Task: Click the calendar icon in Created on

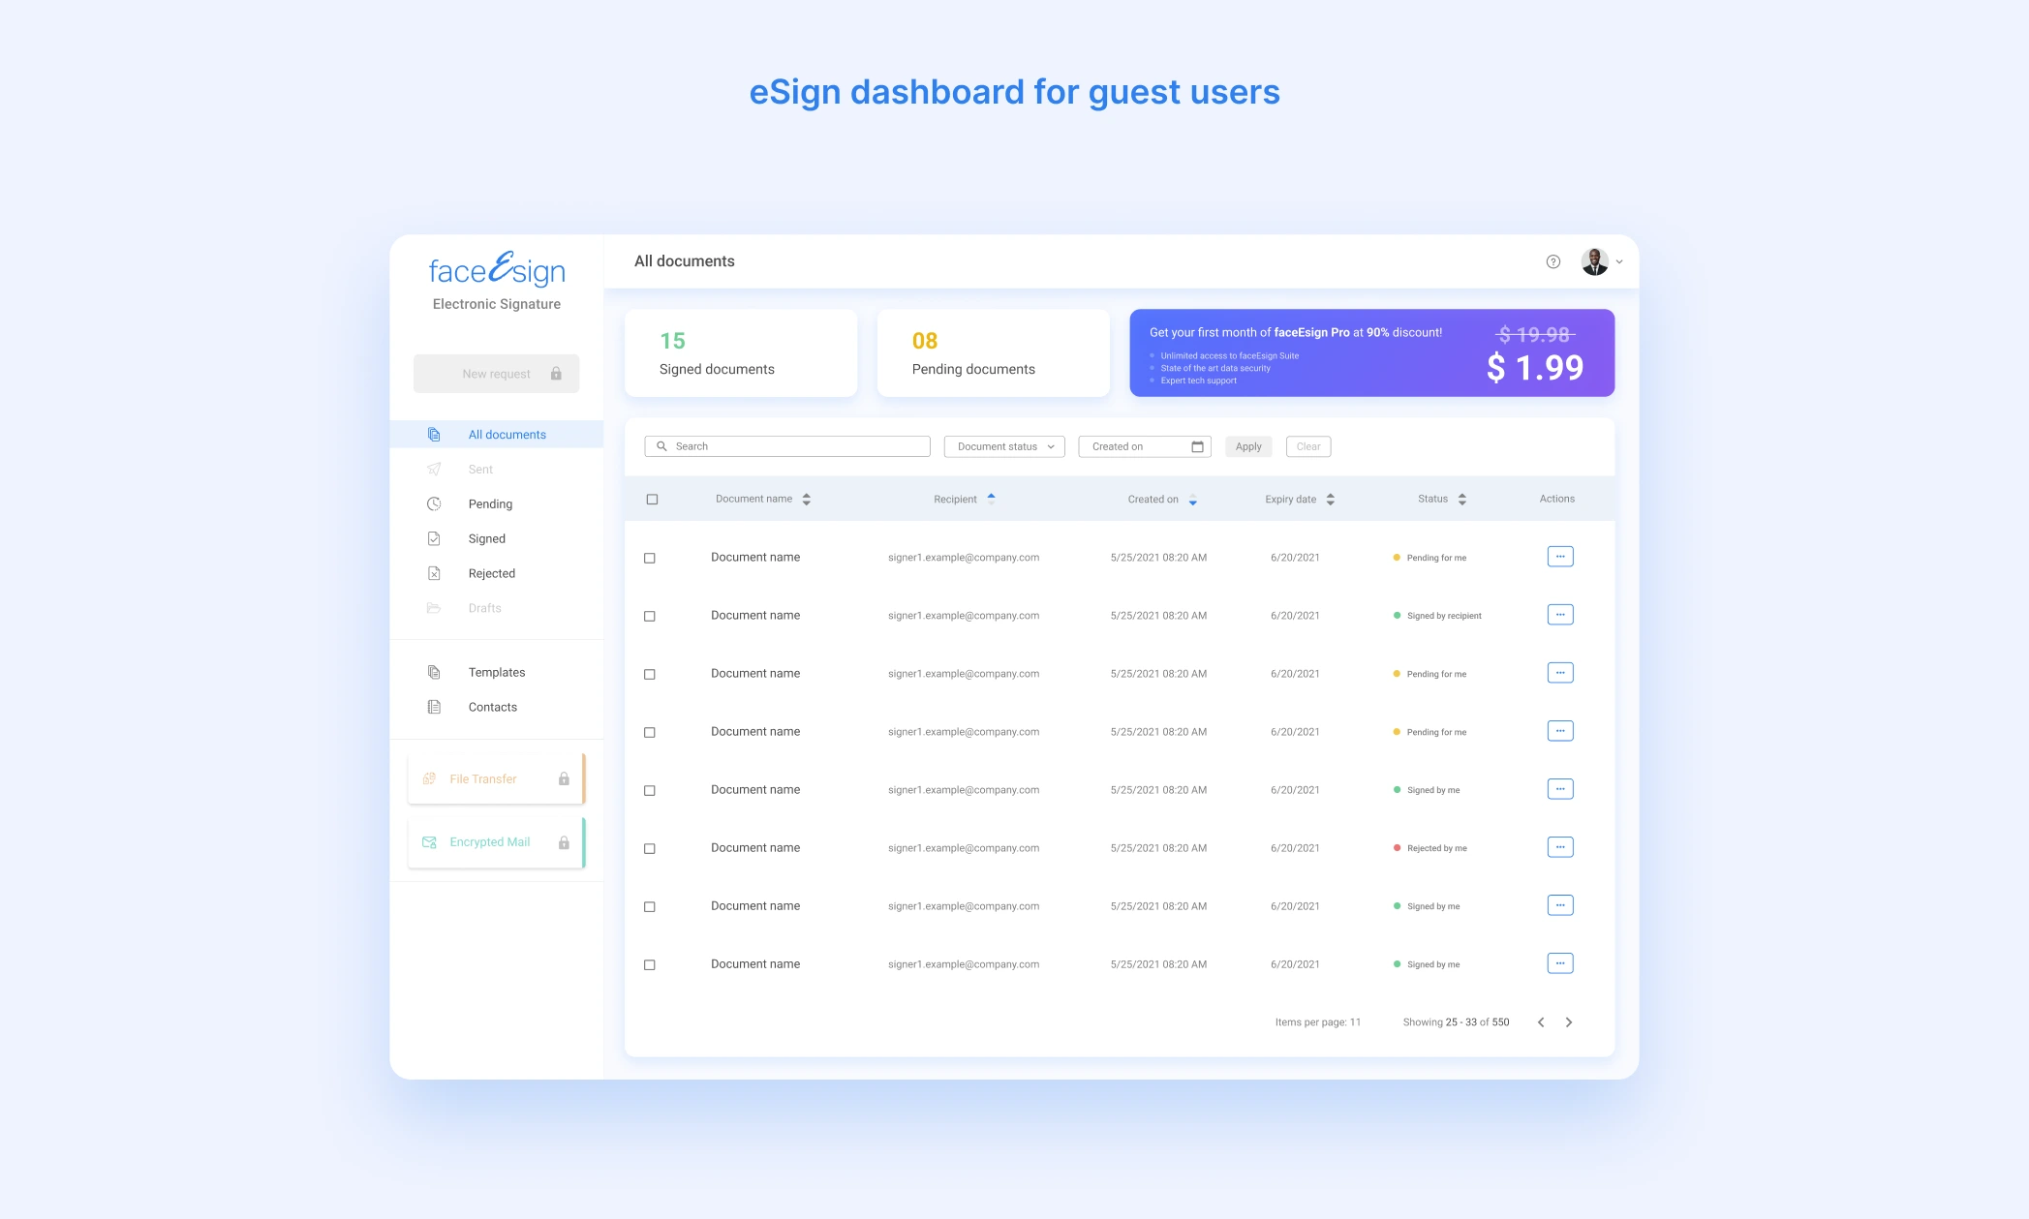Action: tap(1197, 446)
